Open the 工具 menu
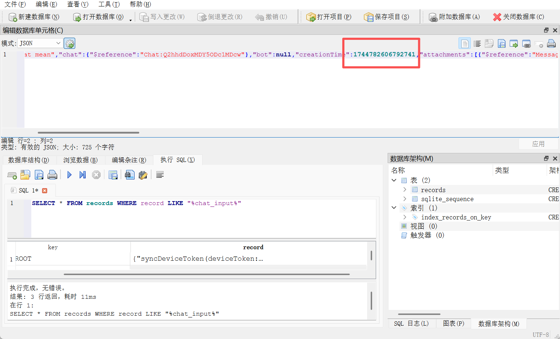 coord(109,4)
